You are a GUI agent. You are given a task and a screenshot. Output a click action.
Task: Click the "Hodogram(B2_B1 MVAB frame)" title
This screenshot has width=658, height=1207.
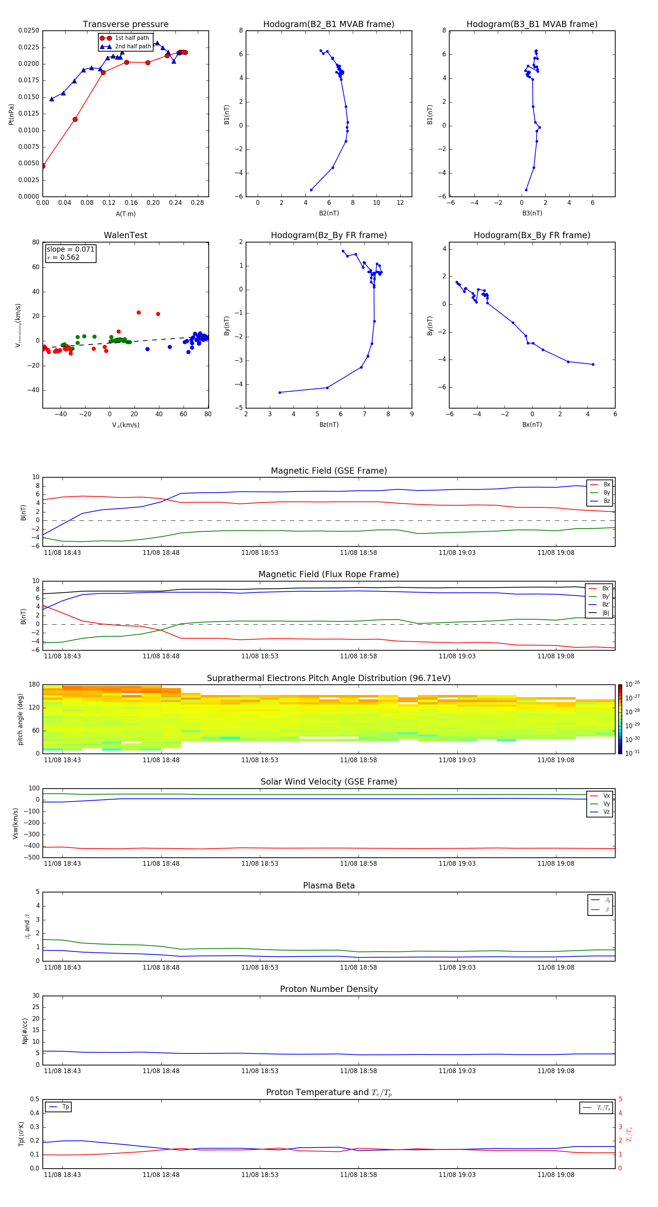click(x=329, y=25)
